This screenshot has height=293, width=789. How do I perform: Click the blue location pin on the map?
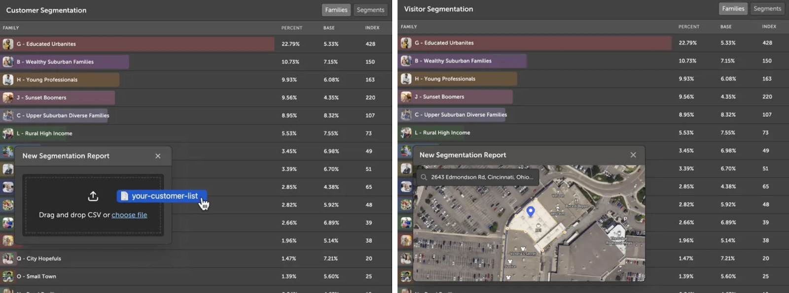click(x=531, y=212)
